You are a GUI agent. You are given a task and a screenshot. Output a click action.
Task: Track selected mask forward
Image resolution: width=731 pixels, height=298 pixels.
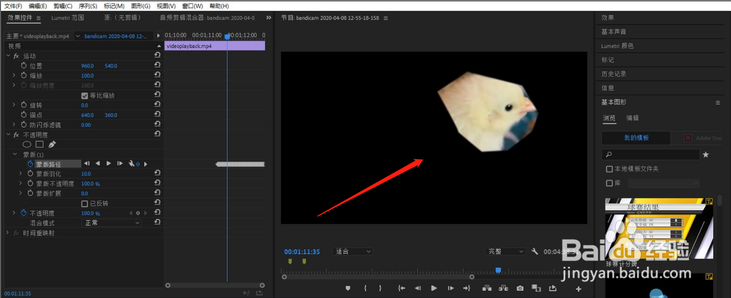click(109, 164)
